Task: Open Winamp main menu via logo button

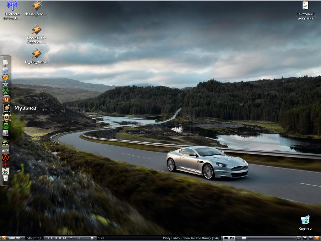Action: [x=4, y=238]
